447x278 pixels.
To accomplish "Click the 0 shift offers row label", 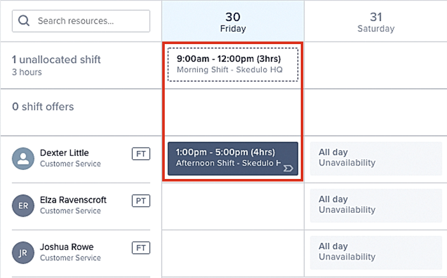I will (43, 107).
